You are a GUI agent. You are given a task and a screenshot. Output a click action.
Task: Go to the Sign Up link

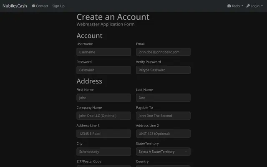tap(58, 6)
